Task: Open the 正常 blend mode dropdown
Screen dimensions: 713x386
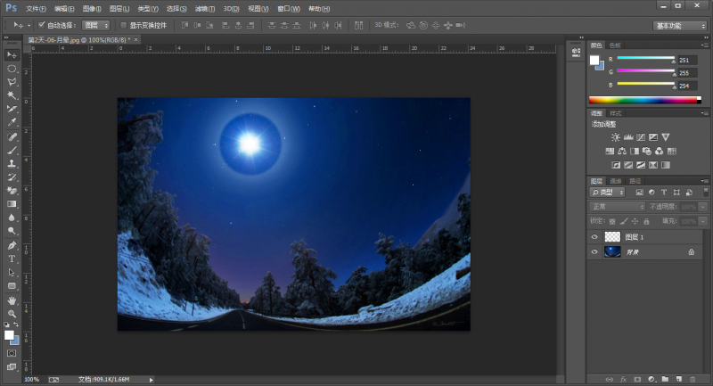Action: 618,207
